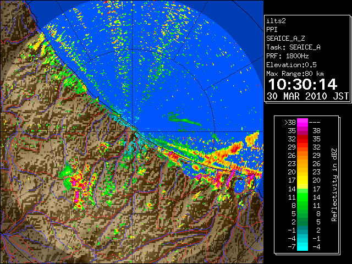The height and width of the screenshot is (264, 352).
Task: Select the "30 MAR 2010 JST" date
Action: [x=307, y=96]
